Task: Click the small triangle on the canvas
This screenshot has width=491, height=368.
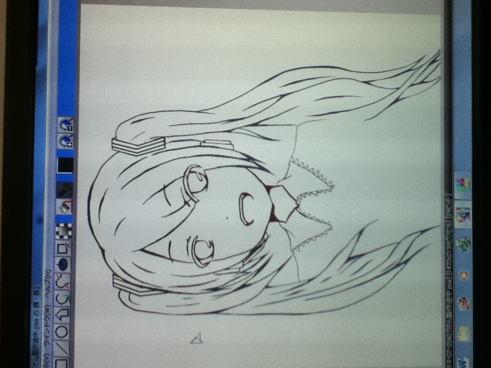Action: (x=197, y=338)
